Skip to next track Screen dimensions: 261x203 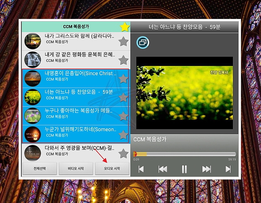coord(228,169)
